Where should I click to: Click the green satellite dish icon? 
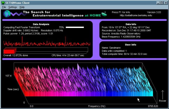pyautogui.click(x=104, y=14)
